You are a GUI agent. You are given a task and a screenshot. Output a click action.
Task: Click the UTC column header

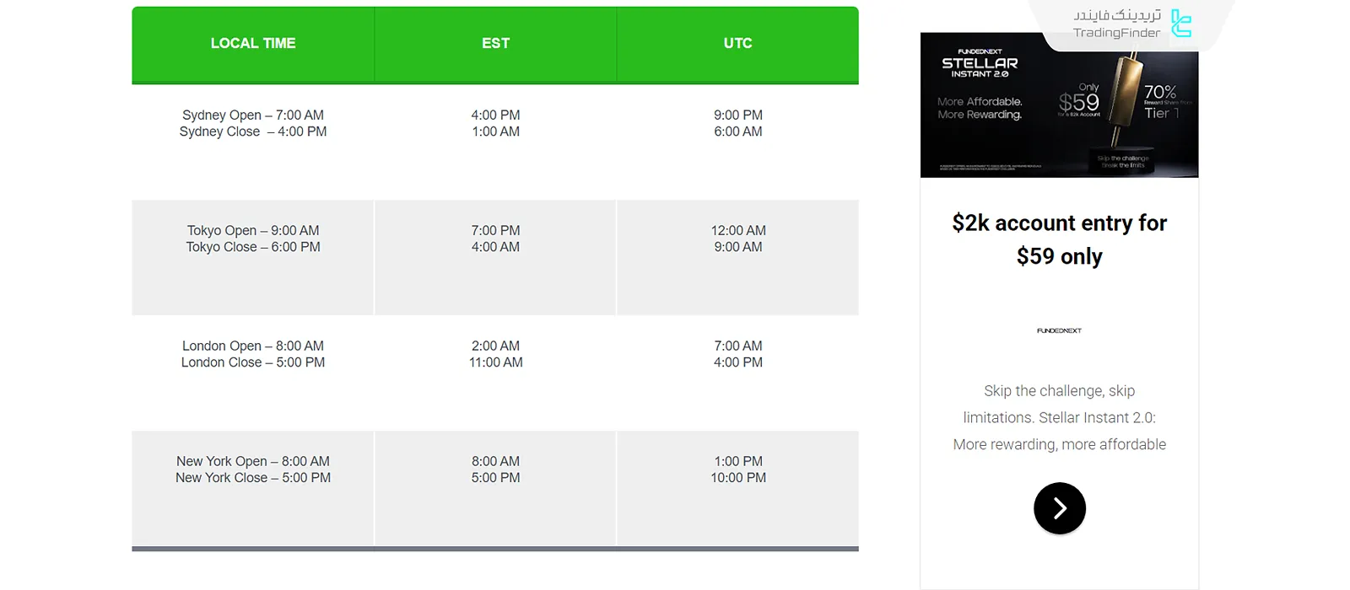tap(737, 44)
